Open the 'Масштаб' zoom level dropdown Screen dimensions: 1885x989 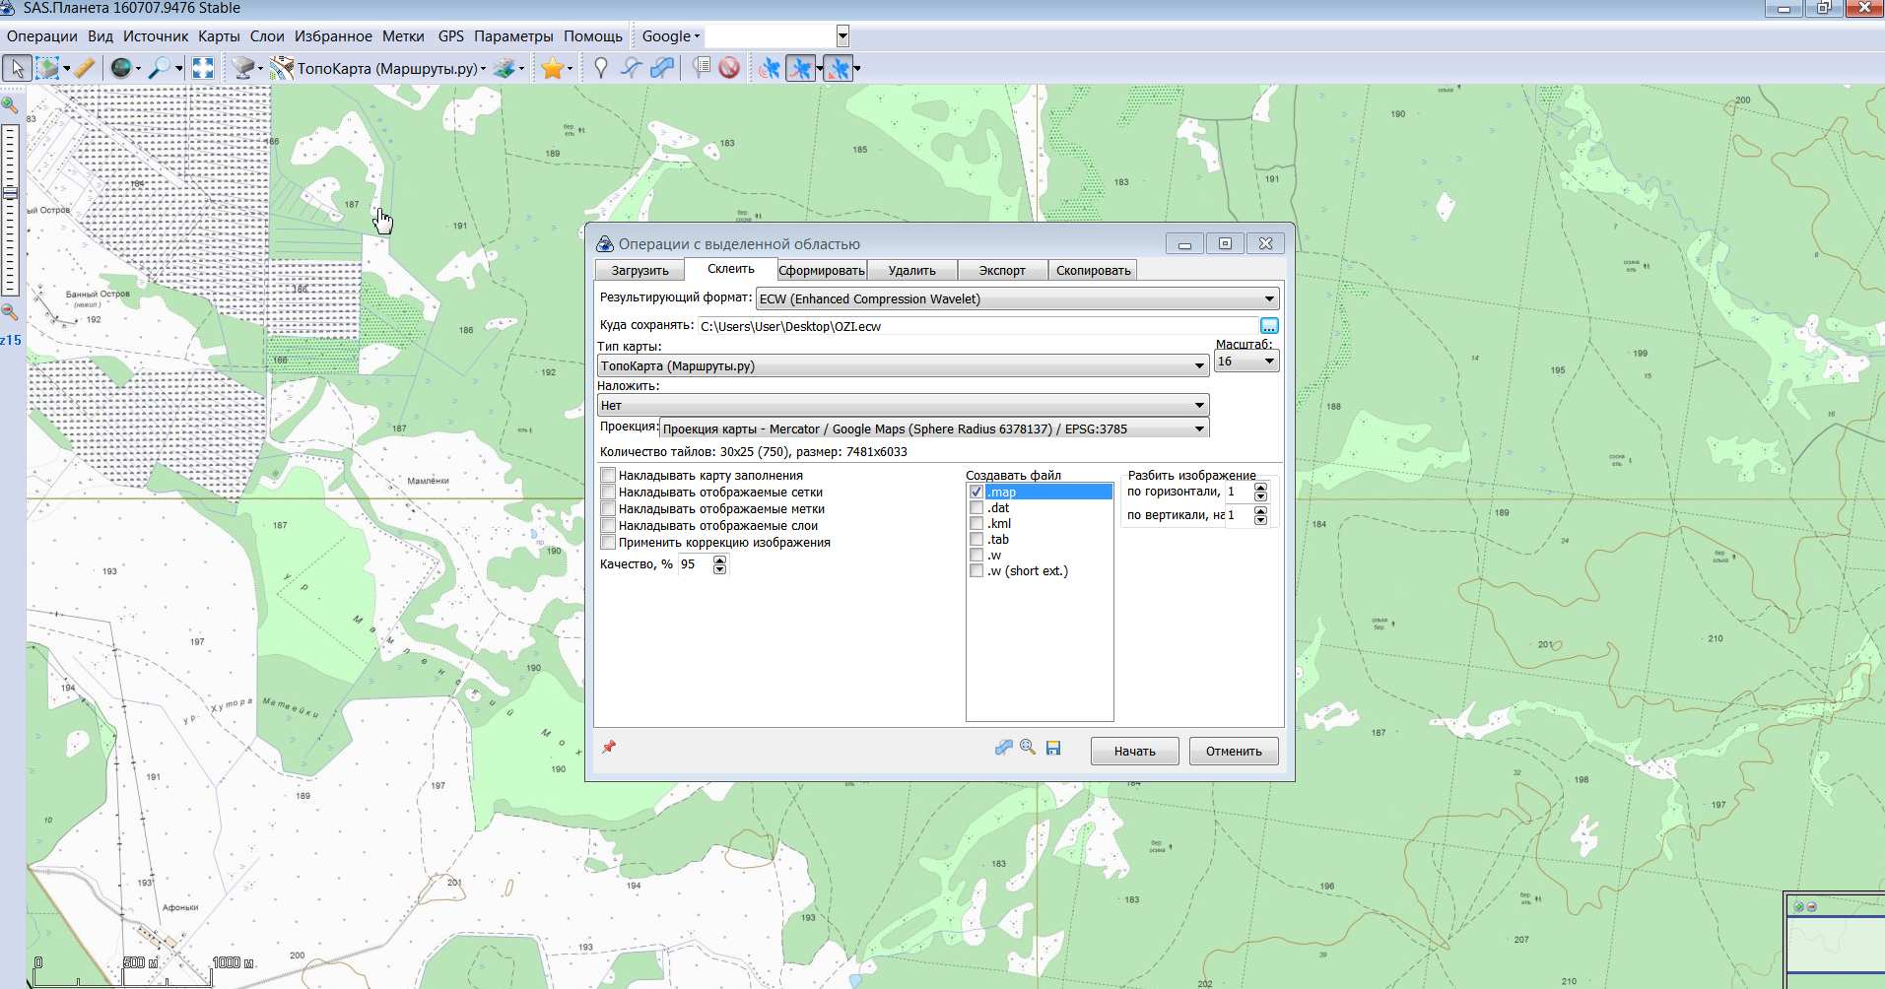tap(1268, 362)
